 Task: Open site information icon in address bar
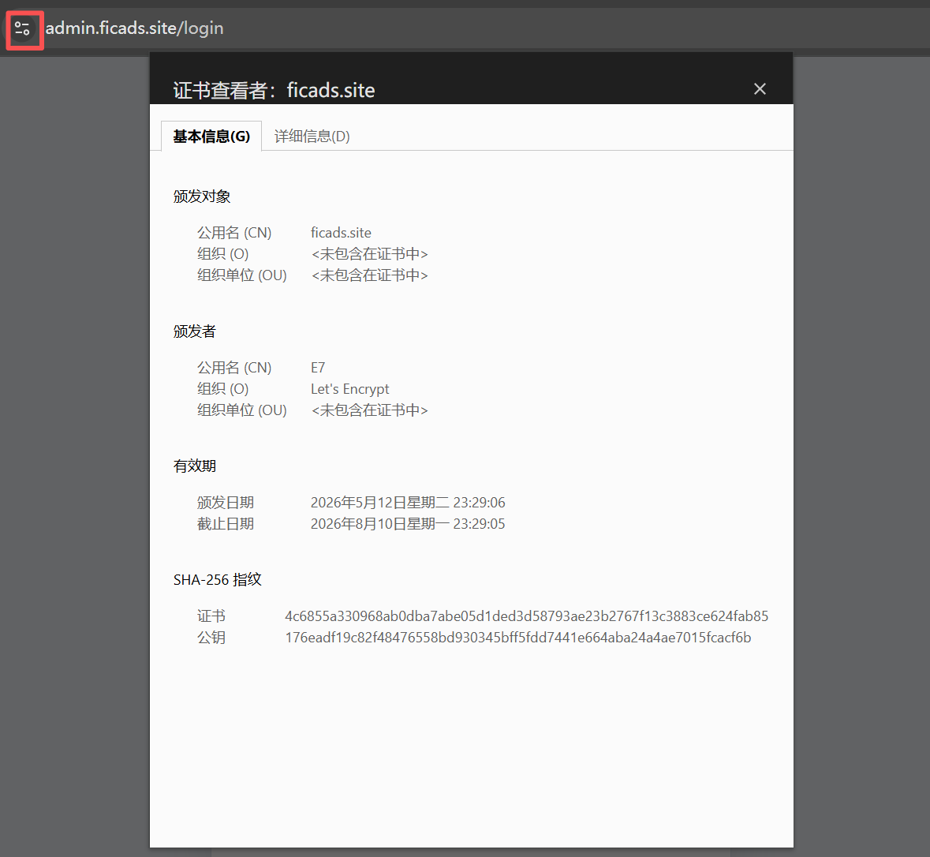click(23, 28)
